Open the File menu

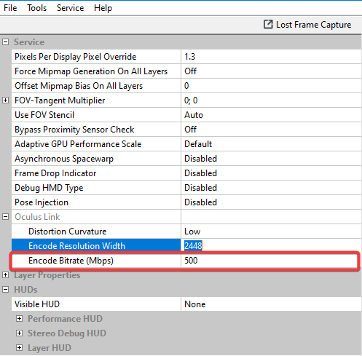click(10, 8)
